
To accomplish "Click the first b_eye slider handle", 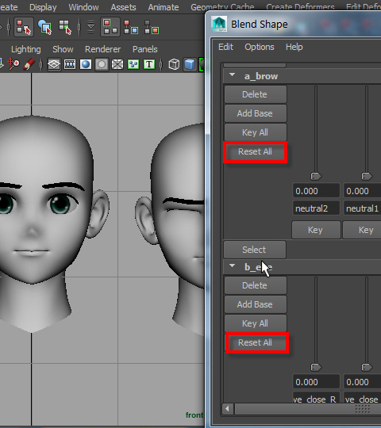I will (316, 368).
